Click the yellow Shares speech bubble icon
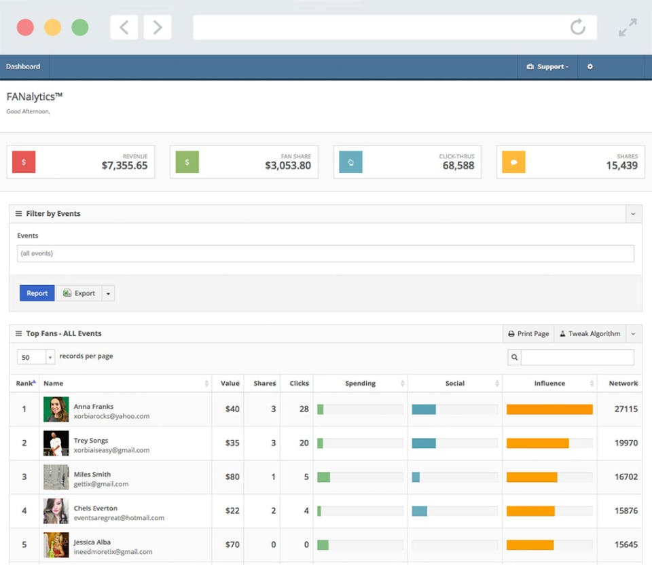This screenshot has width=652, height=573. point(513,162)
